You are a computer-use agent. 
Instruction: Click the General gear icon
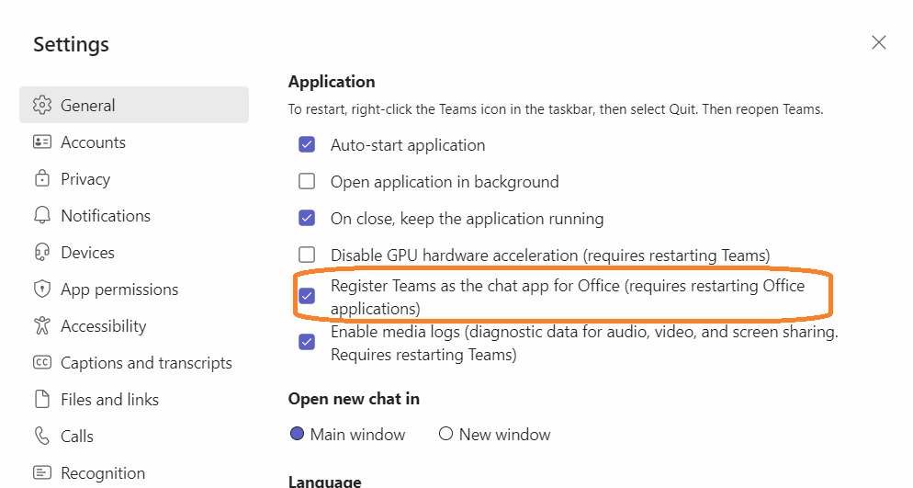click(42, 105)
